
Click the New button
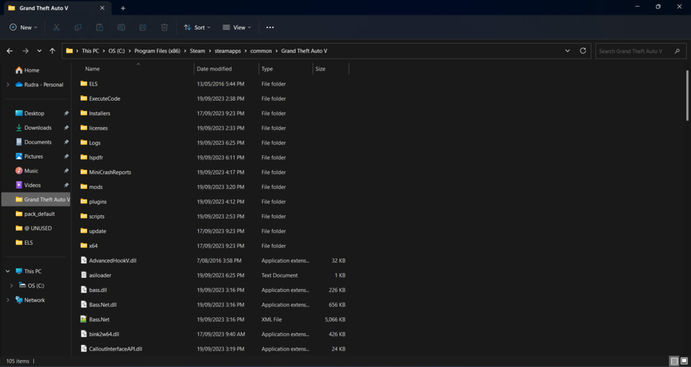(23, 28)
